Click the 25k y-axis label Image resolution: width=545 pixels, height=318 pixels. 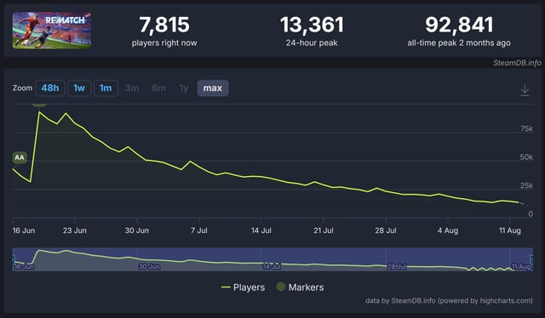click(x=526, y=185)
